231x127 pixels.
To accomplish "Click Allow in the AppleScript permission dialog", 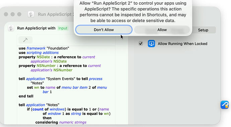I will click(x=162, y=30).
